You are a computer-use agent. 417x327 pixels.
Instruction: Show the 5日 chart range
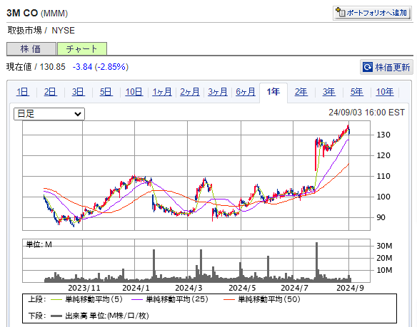coord(106,92)
